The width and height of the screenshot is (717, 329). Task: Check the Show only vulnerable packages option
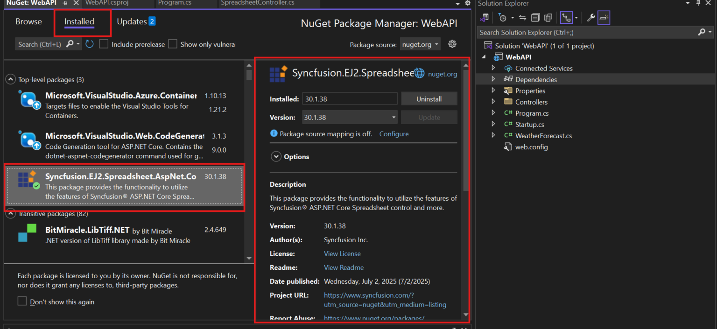pos(173,44)
